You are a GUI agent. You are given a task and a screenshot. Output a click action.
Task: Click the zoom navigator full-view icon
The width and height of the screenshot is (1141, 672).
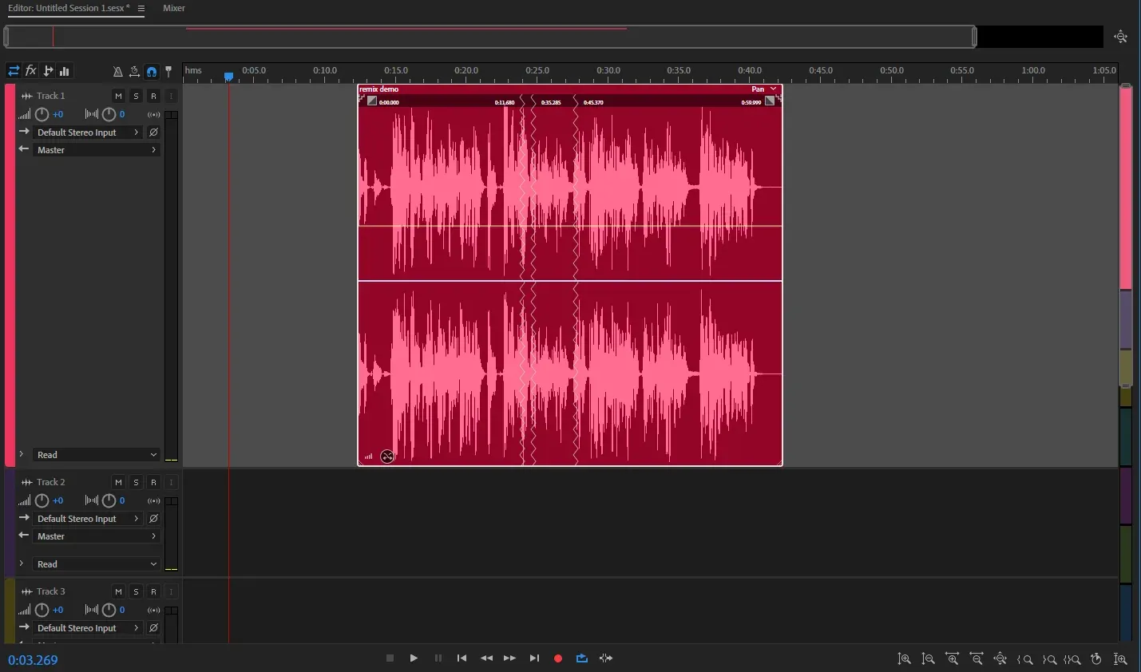[1121, 37]
